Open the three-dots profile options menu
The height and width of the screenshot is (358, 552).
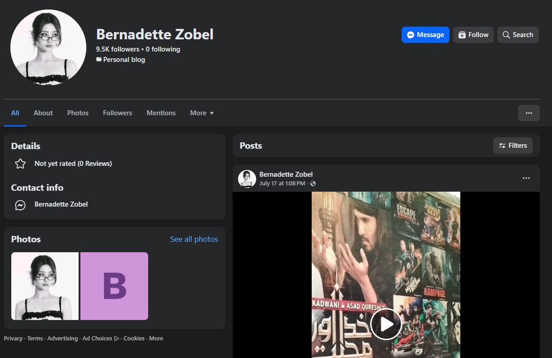[529, 113]
